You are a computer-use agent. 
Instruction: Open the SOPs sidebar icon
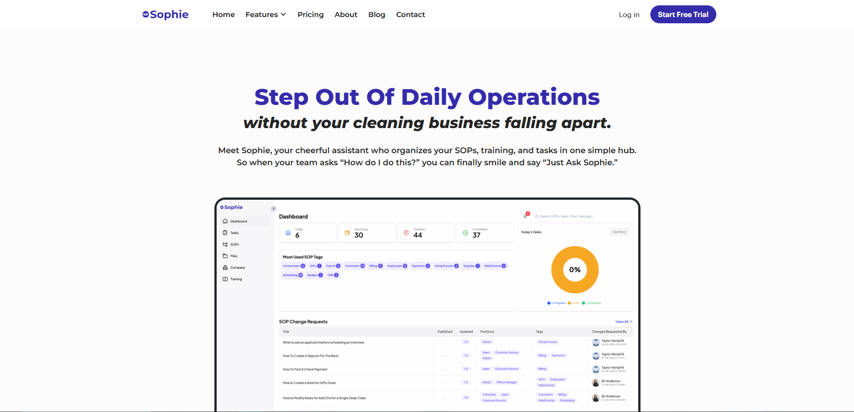coord(225,245)
